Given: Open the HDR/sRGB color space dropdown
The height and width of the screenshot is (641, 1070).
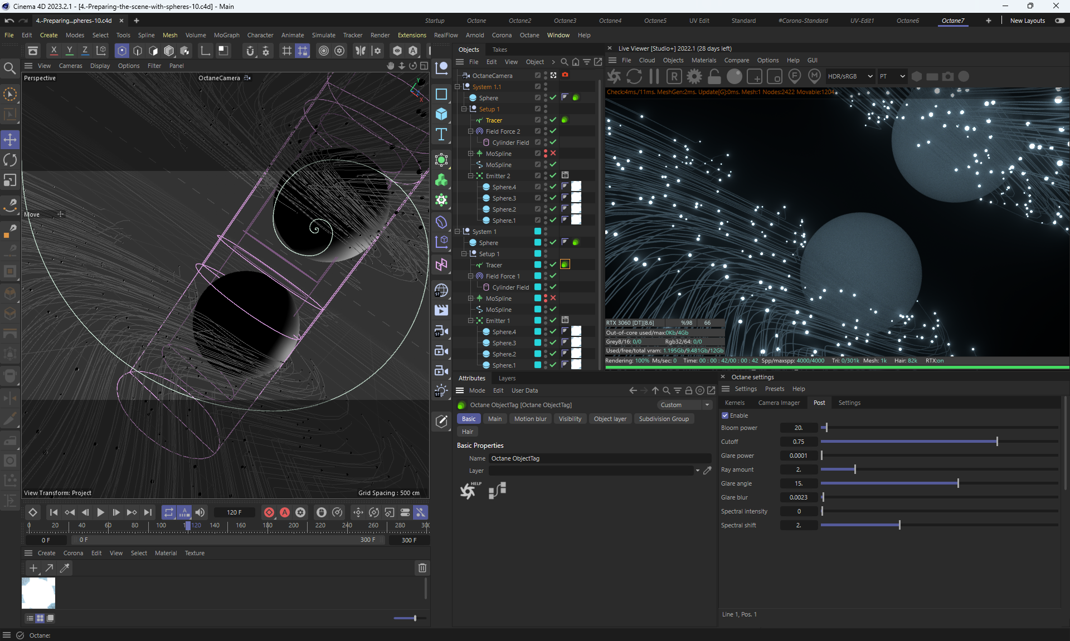Looking at the screenshot, I should pyautogui.click(x=849, y=76).
